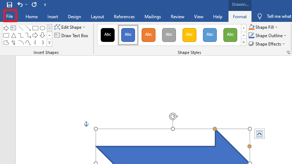292x164 pixels.
Task: Open Shape Styles dialog launcher
Action: point(288,53)
